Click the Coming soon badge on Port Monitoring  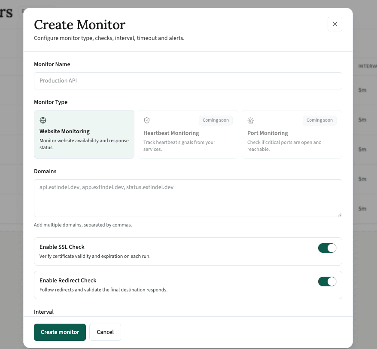(319, 120)
